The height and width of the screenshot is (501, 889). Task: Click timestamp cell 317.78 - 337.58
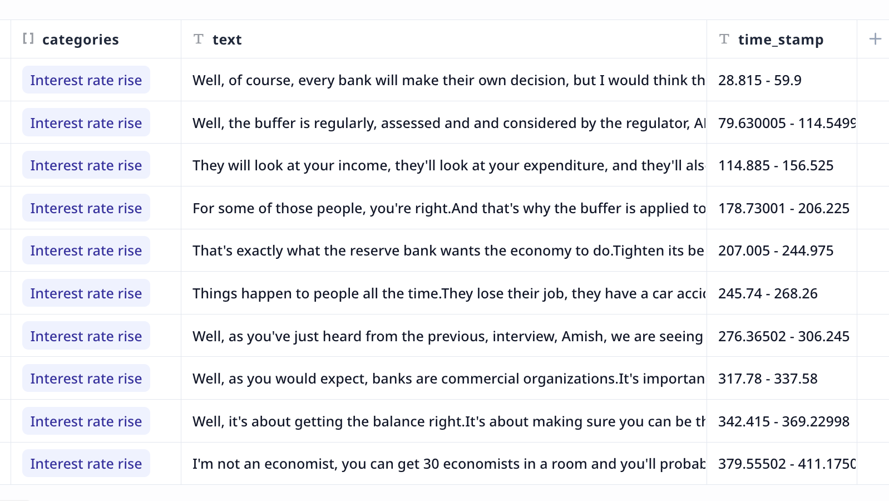click(782, 379)
